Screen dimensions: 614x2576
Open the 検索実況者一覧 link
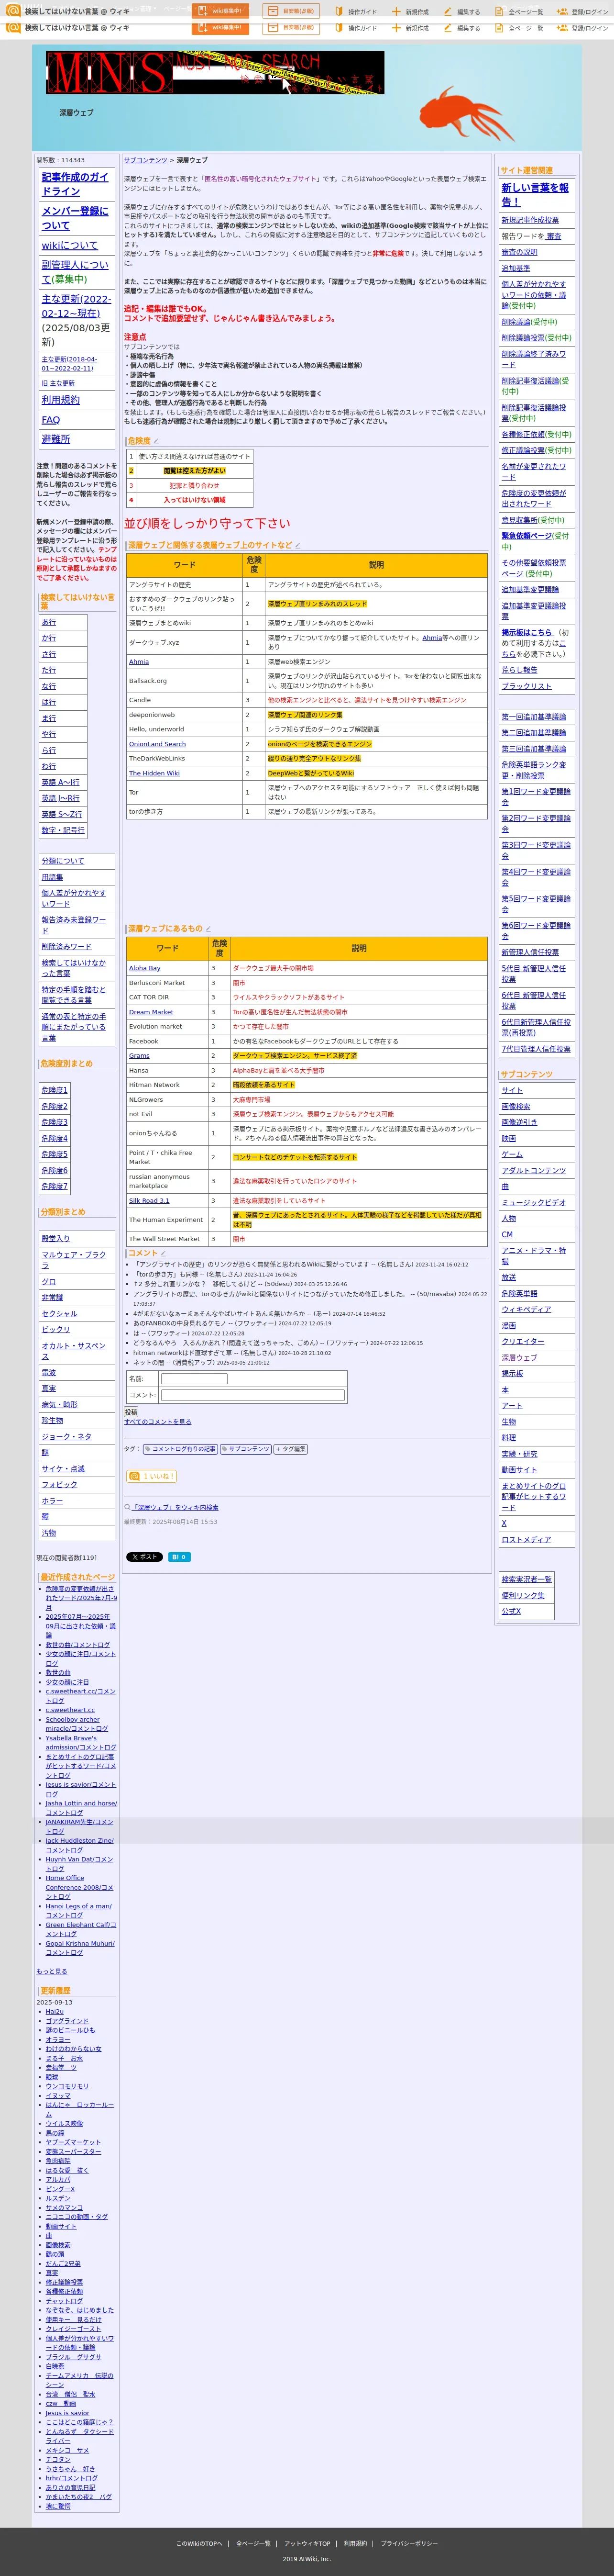[526, 1579]
